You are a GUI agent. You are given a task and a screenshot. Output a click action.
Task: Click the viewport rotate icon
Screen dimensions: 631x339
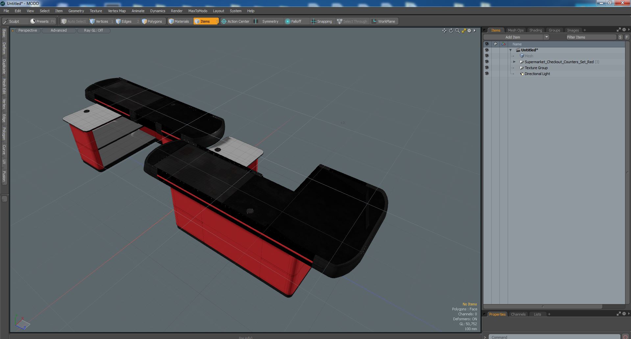pos(451,31)
